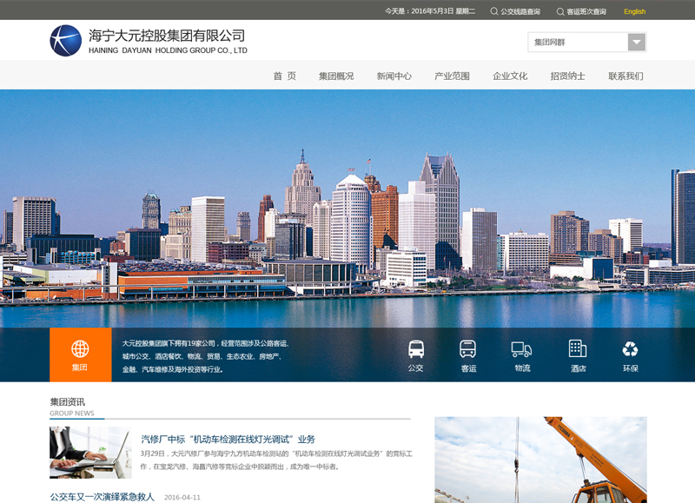The width and height of the screenshot is (695, 503).
Task: Switch language to English
Action: 634,11
